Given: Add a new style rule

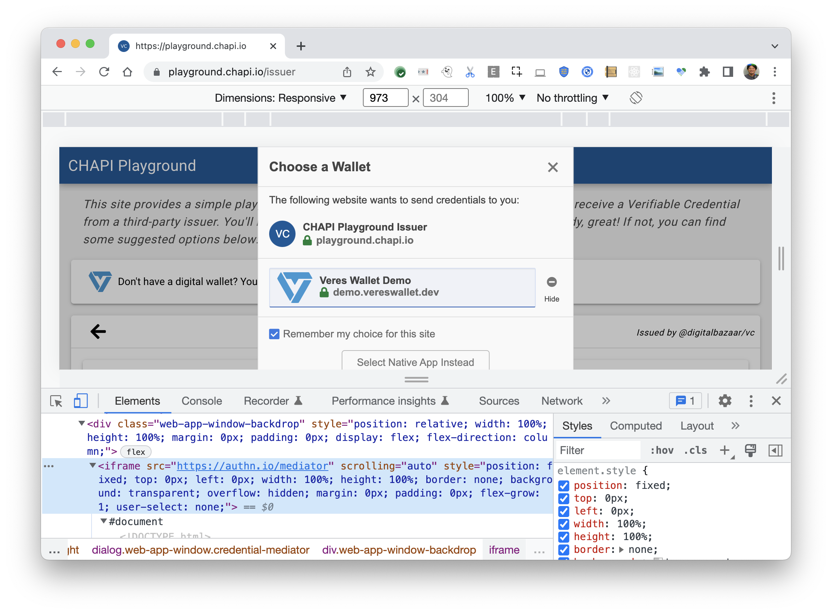Looking at the screenshot, I should click(724, 450).
